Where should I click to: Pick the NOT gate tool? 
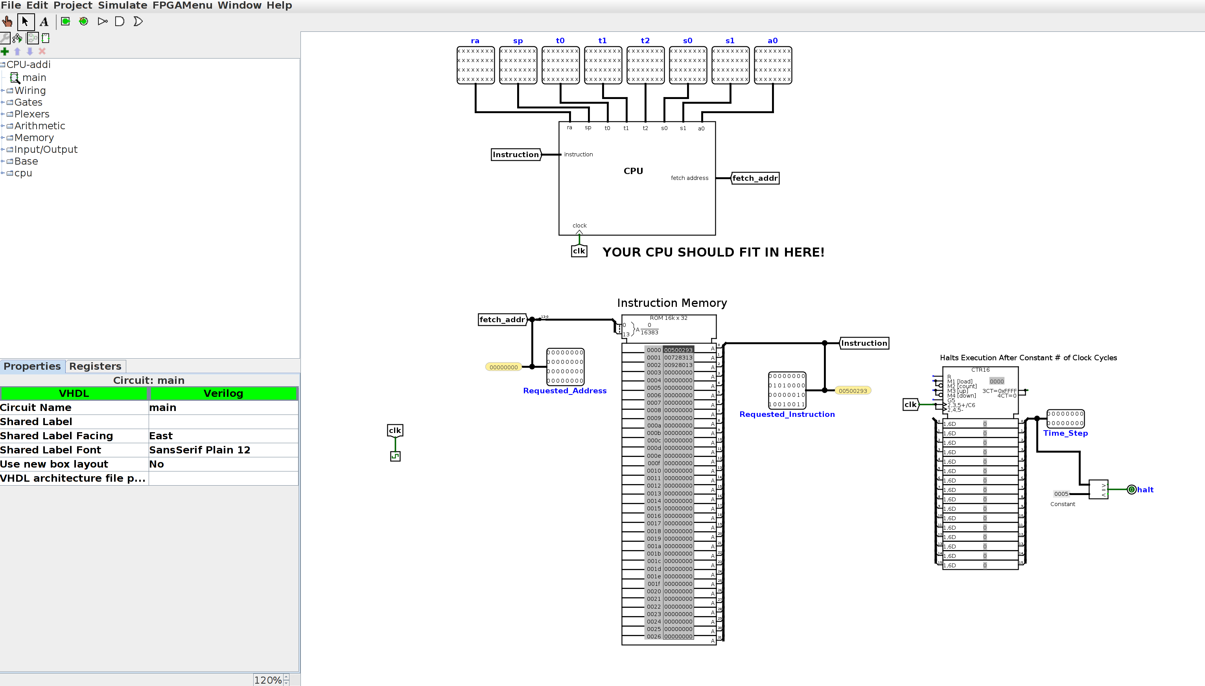(102, 22)
